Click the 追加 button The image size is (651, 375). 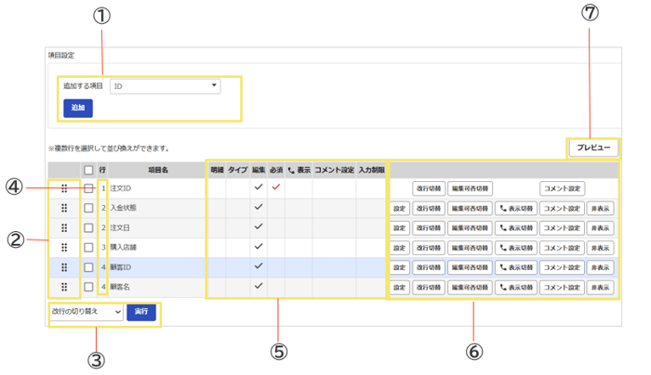(78, 108)
